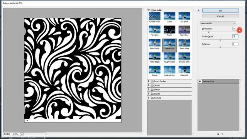Viewport: 247px width, 139px height.
Task: Expand the Texture filter folder
Action: tap(149, 98)
